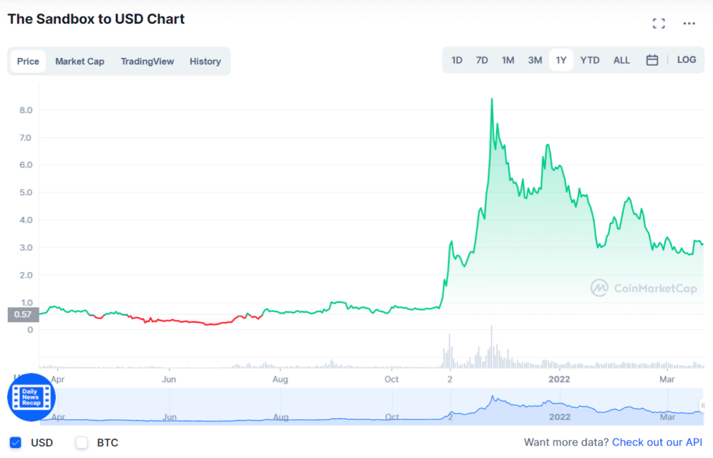Click the 8.0 y-axis price label
The height and width of the screenshot is (458, 713).
pyautogui.click(x=26, y=110)
